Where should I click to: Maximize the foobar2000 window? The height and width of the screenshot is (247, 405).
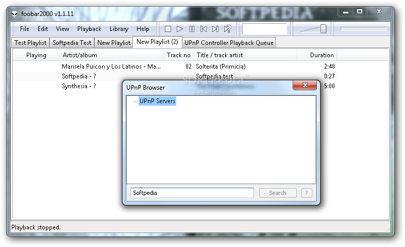pos(360,12)
